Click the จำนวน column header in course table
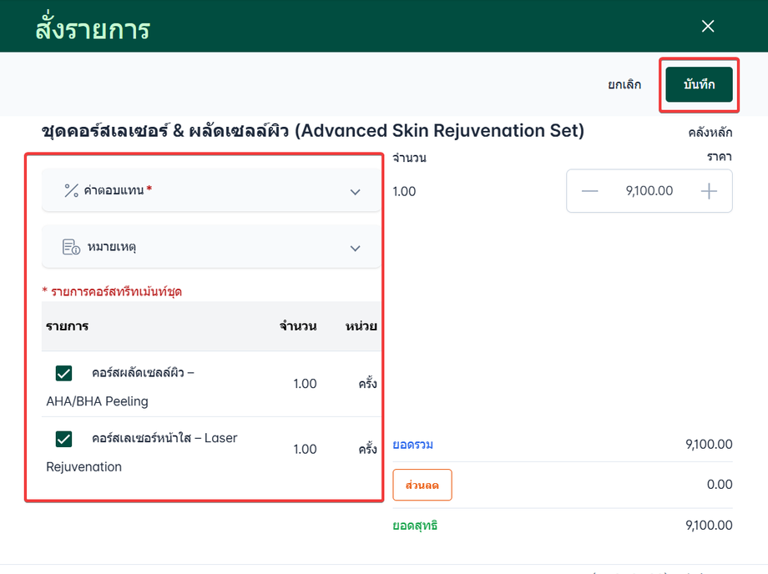The height and width of the screenshot is (574, 768). [298, 326]
